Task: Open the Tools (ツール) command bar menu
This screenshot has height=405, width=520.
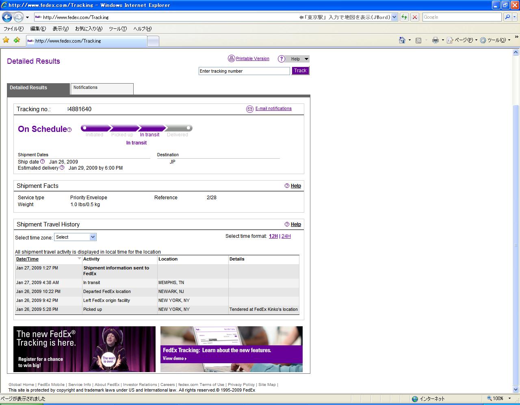Action: (x=495, y=40)
